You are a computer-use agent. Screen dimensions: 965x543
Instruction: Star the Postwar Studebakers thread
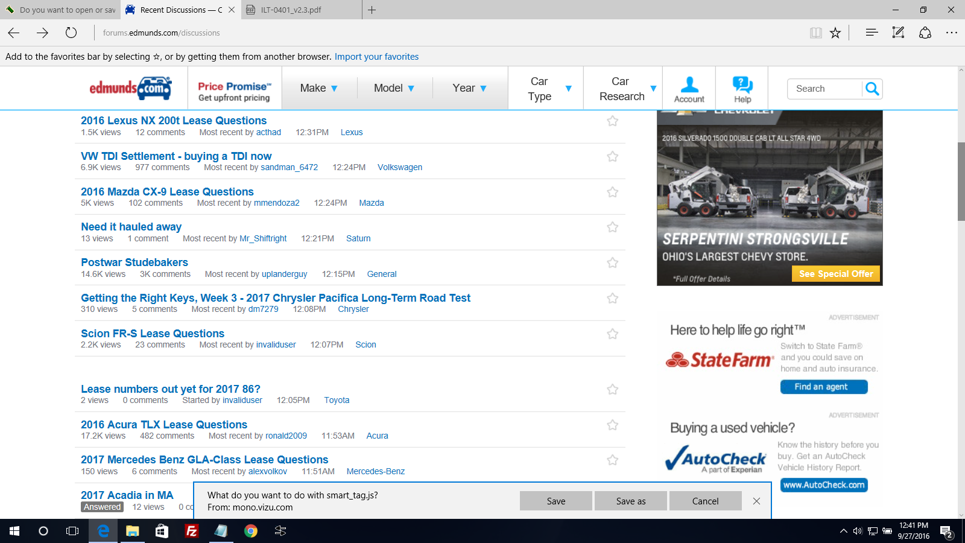click(x=613, y=262)
